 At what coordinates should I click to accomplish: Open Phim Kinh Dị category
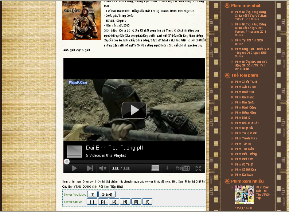243,118
